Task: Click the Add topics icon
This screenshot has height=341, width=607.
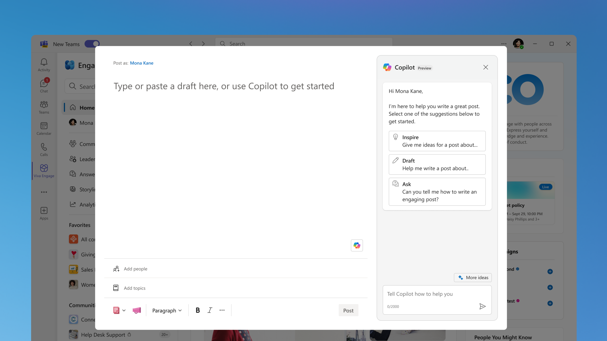Action: coord(116,288)
